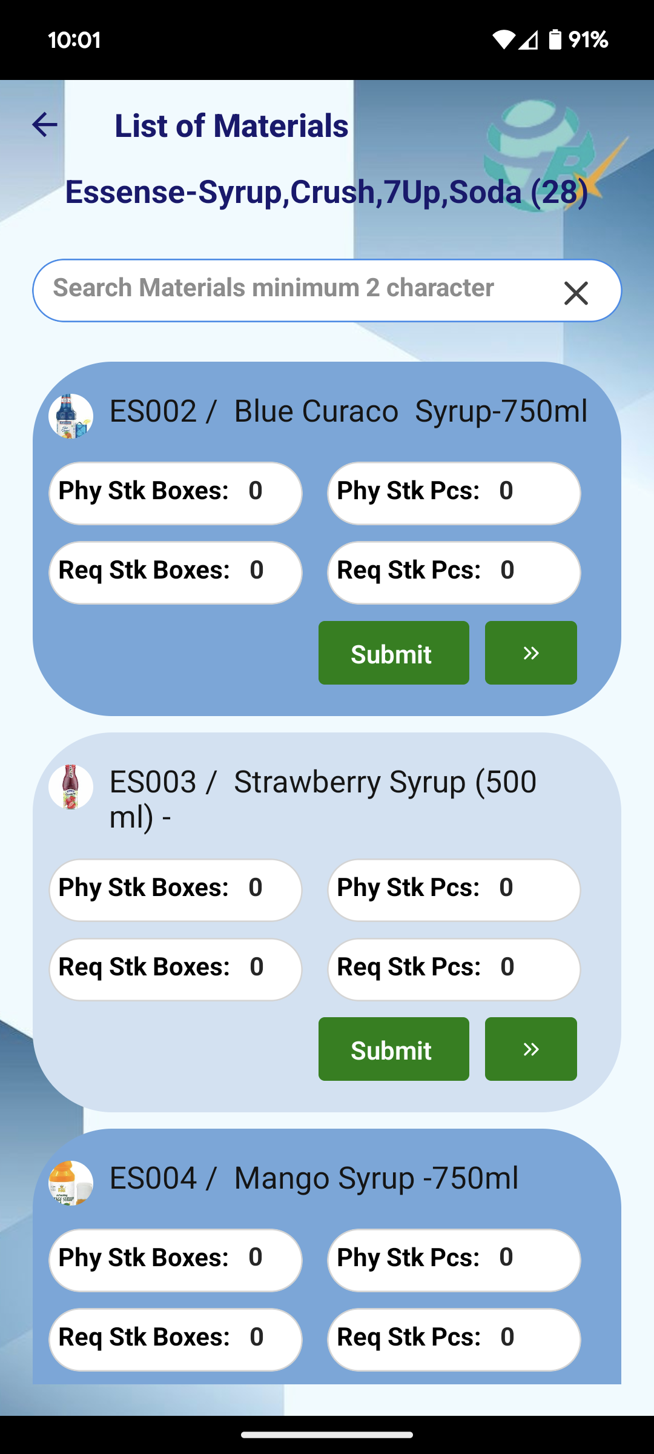Image resolution: width=654 pixels, height=1454 pixels.
Task: Open the Mango Syrup product image
Action: click(71, 1183)
